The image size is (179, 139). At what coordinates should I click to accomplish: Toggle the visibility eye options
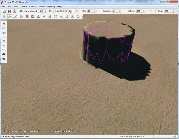coord(50,11)
